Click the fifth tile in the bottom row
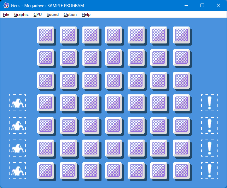 coord(136,170)
